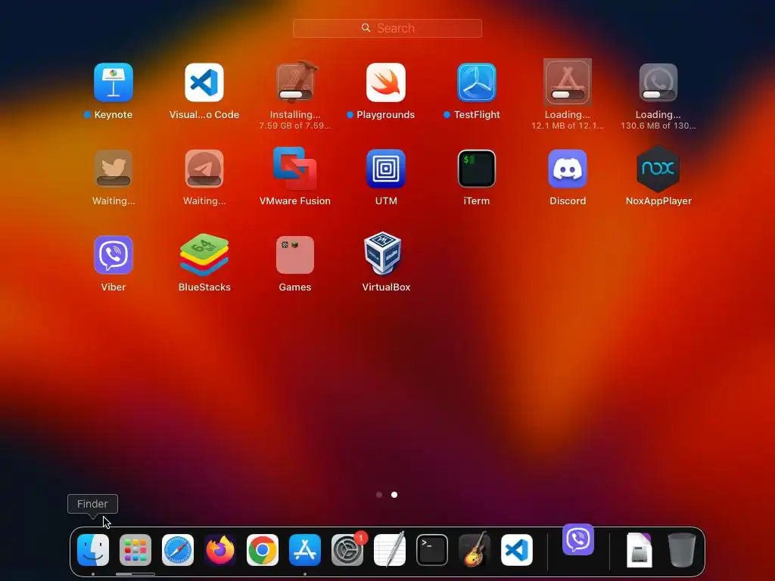Image resolution: width=775 pixels, height=581 pixels.
Task: Open Swift Playgrounds
Action: coord(386,82)
